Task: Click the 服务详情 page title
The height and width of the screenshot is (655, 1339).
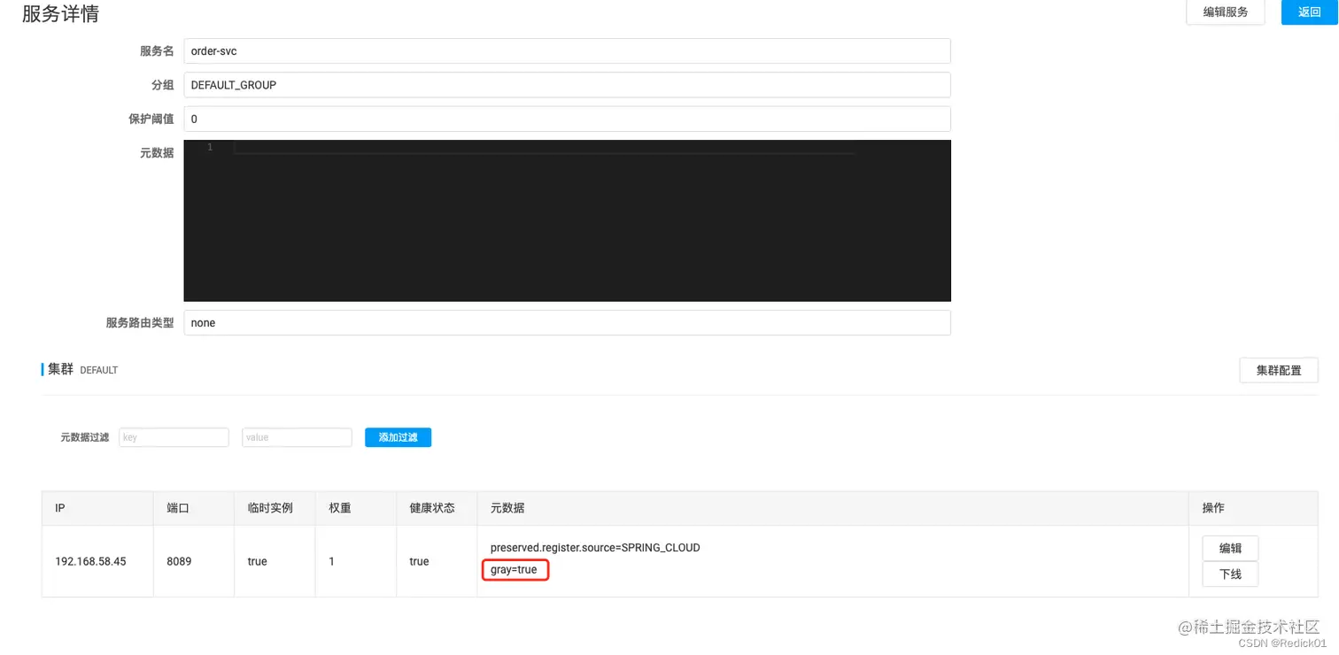Action: pyautogui.click(x=60, y=13)
